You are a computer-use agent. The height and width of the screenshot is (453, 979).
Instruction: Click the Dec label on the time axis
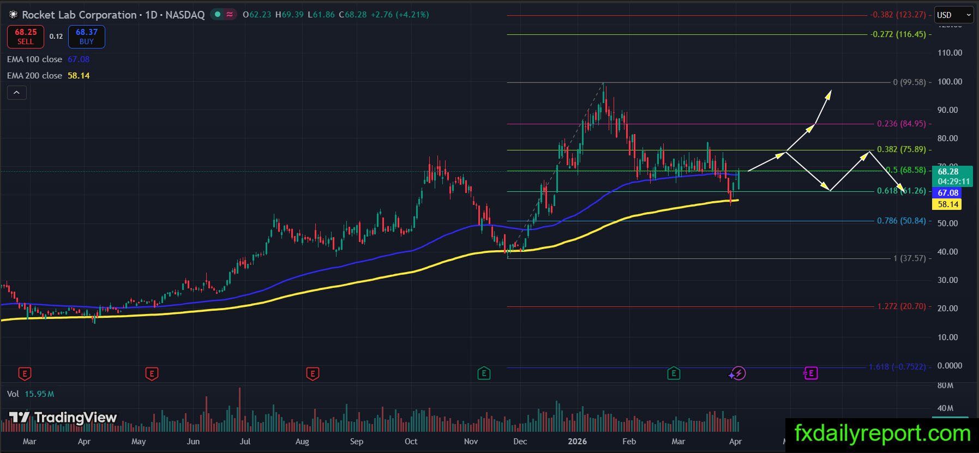click(x=520, y=442)
